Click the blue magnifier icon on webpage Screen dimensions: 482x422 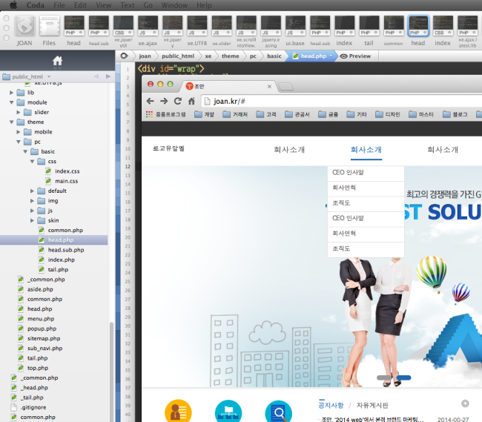[x=278, y=411]
